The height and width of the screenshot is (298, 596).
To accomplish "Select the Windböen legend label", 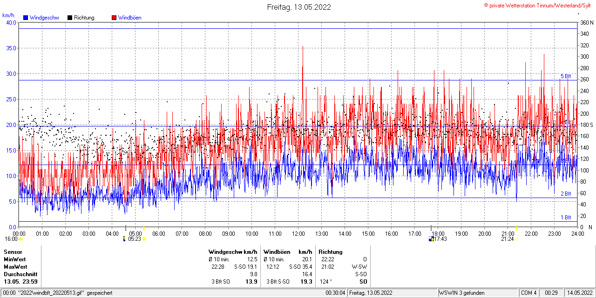I will click(x=129, y=18).
